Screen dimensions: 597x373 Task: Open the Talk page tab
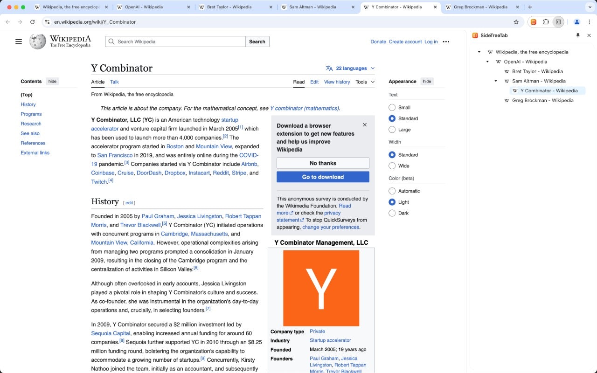[114, 82]
